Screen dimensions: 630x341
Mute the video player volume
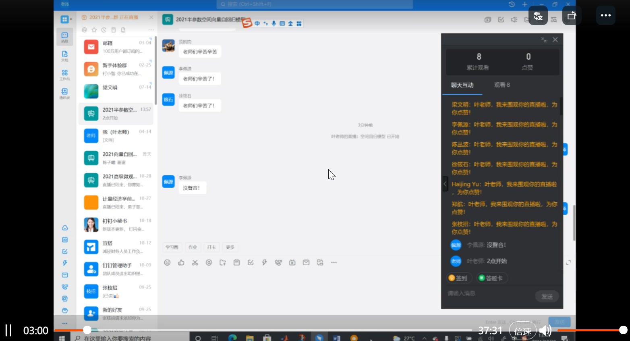545,331
